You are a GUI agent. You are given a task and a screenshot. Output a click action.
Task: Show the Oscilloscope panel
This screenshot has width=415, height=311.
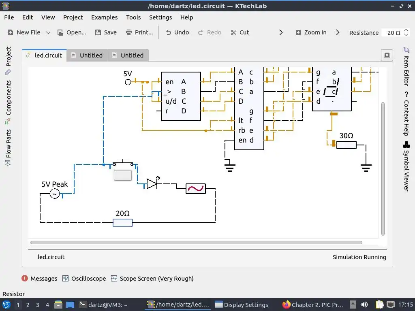[x=84, y=279]
